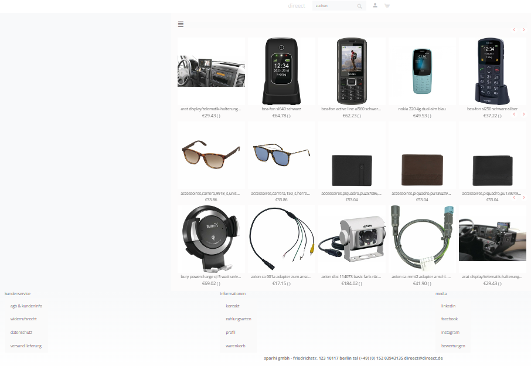The height and width of the screenshot is (369, 531).
Task: Click the suchen search field
Action: point(335,6)
